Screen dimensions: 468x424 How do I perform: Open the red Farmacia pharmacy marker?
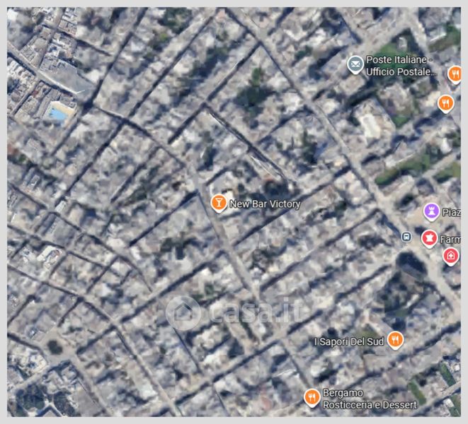click(x=428, y=239)
